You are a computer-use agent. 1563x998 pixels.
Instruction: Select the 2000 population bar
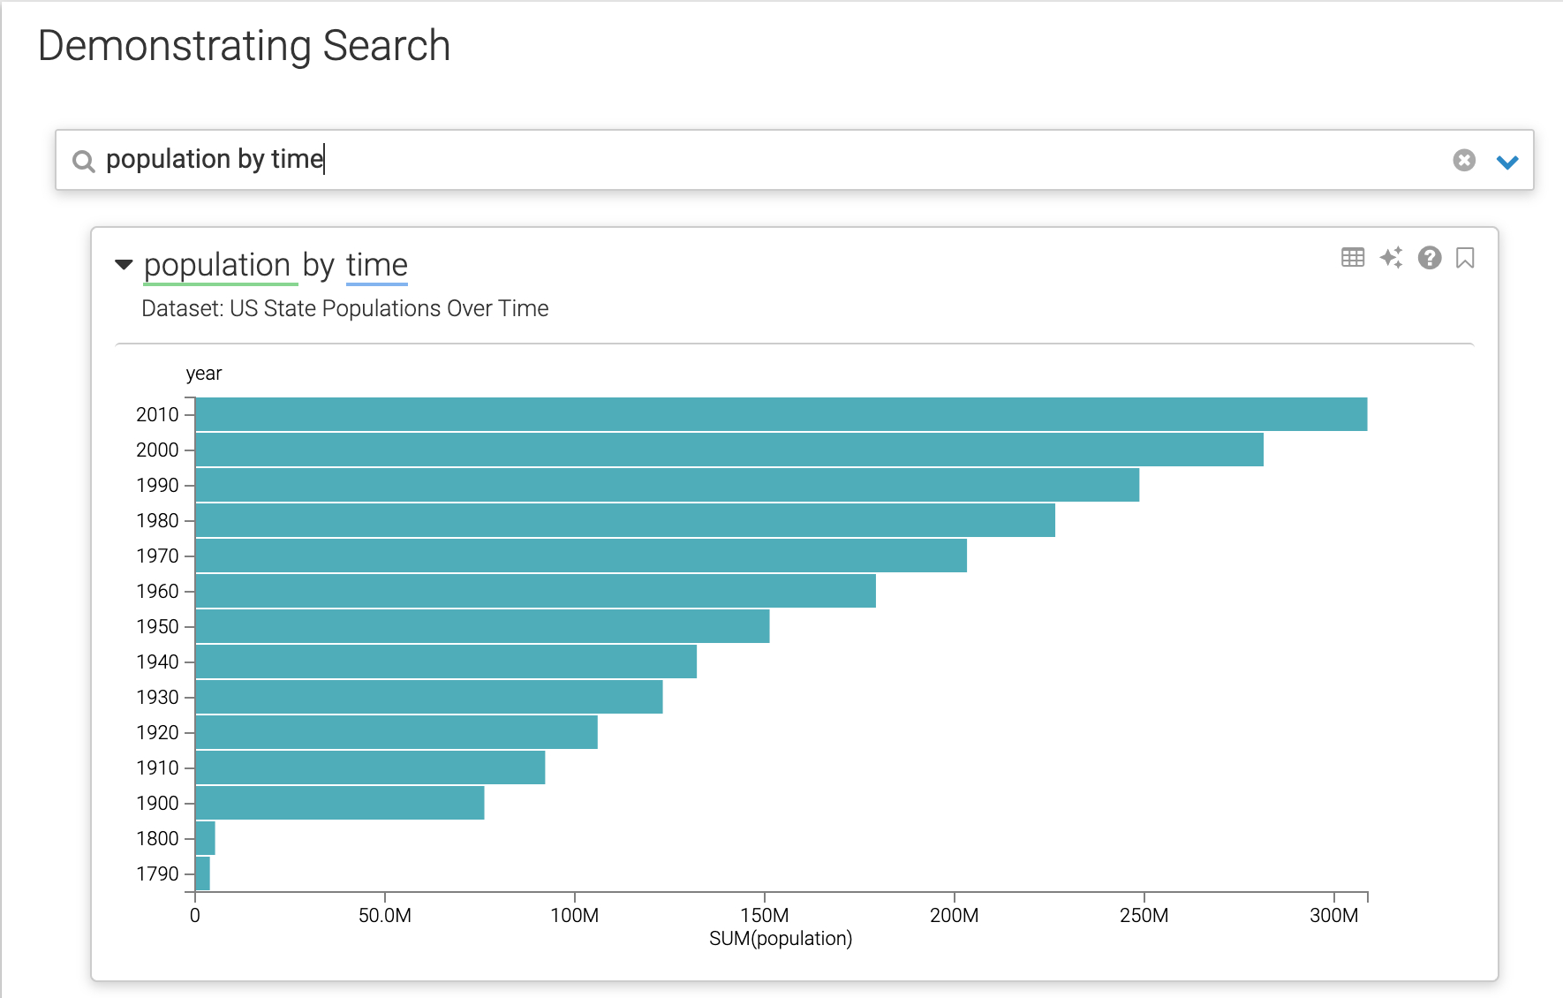pos(729,450)
